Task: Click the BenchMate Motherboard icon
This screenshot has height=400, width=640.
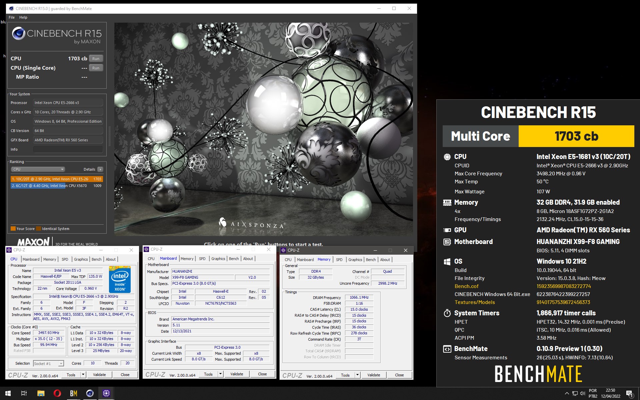Action: click(x=447, y=242)
